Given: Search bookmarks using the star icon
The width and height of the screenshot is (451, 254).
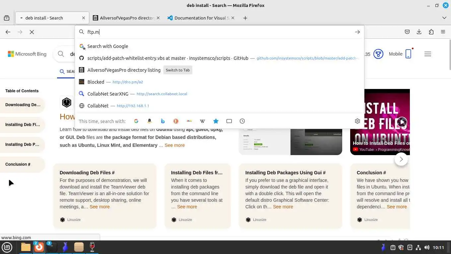Looking at the screenshot, I should click(x=216, y=121).
